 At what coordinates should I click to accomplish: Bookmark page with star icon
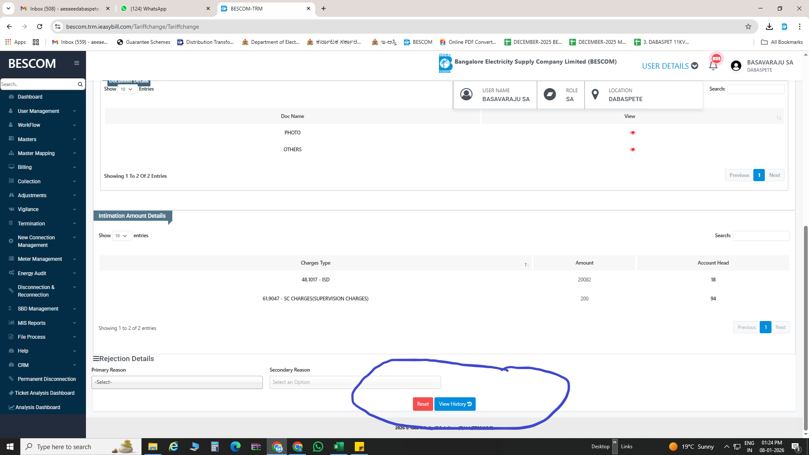pos(748,27)
